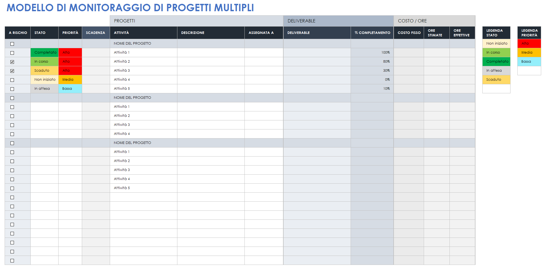Image resolution: width=545 pixels, height=269 pixels.
Task: Click the PROGETTI group header band
Action: 197,21
